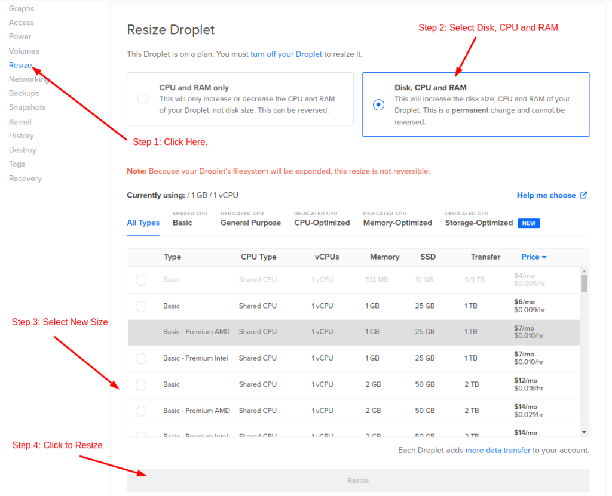Click the $12/mo price cell
Screen dimensions: 612x496
click(528, 384)
